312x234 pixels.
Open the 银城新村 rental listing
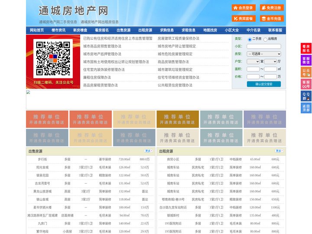pyautogui.click(x=173, y=215)
